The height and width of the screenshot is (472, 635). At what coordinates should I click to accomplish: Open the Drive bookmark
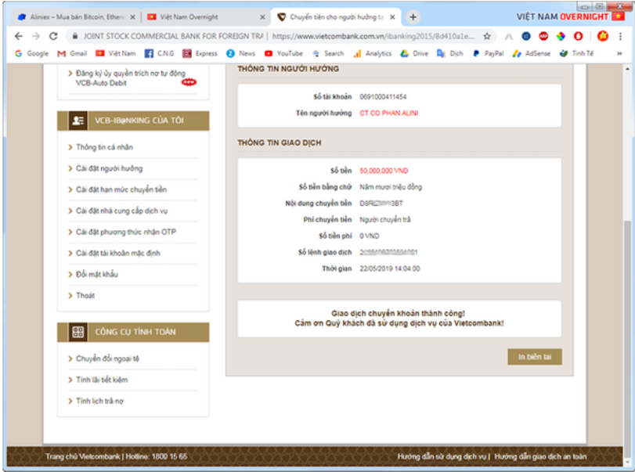pos(414,53)
